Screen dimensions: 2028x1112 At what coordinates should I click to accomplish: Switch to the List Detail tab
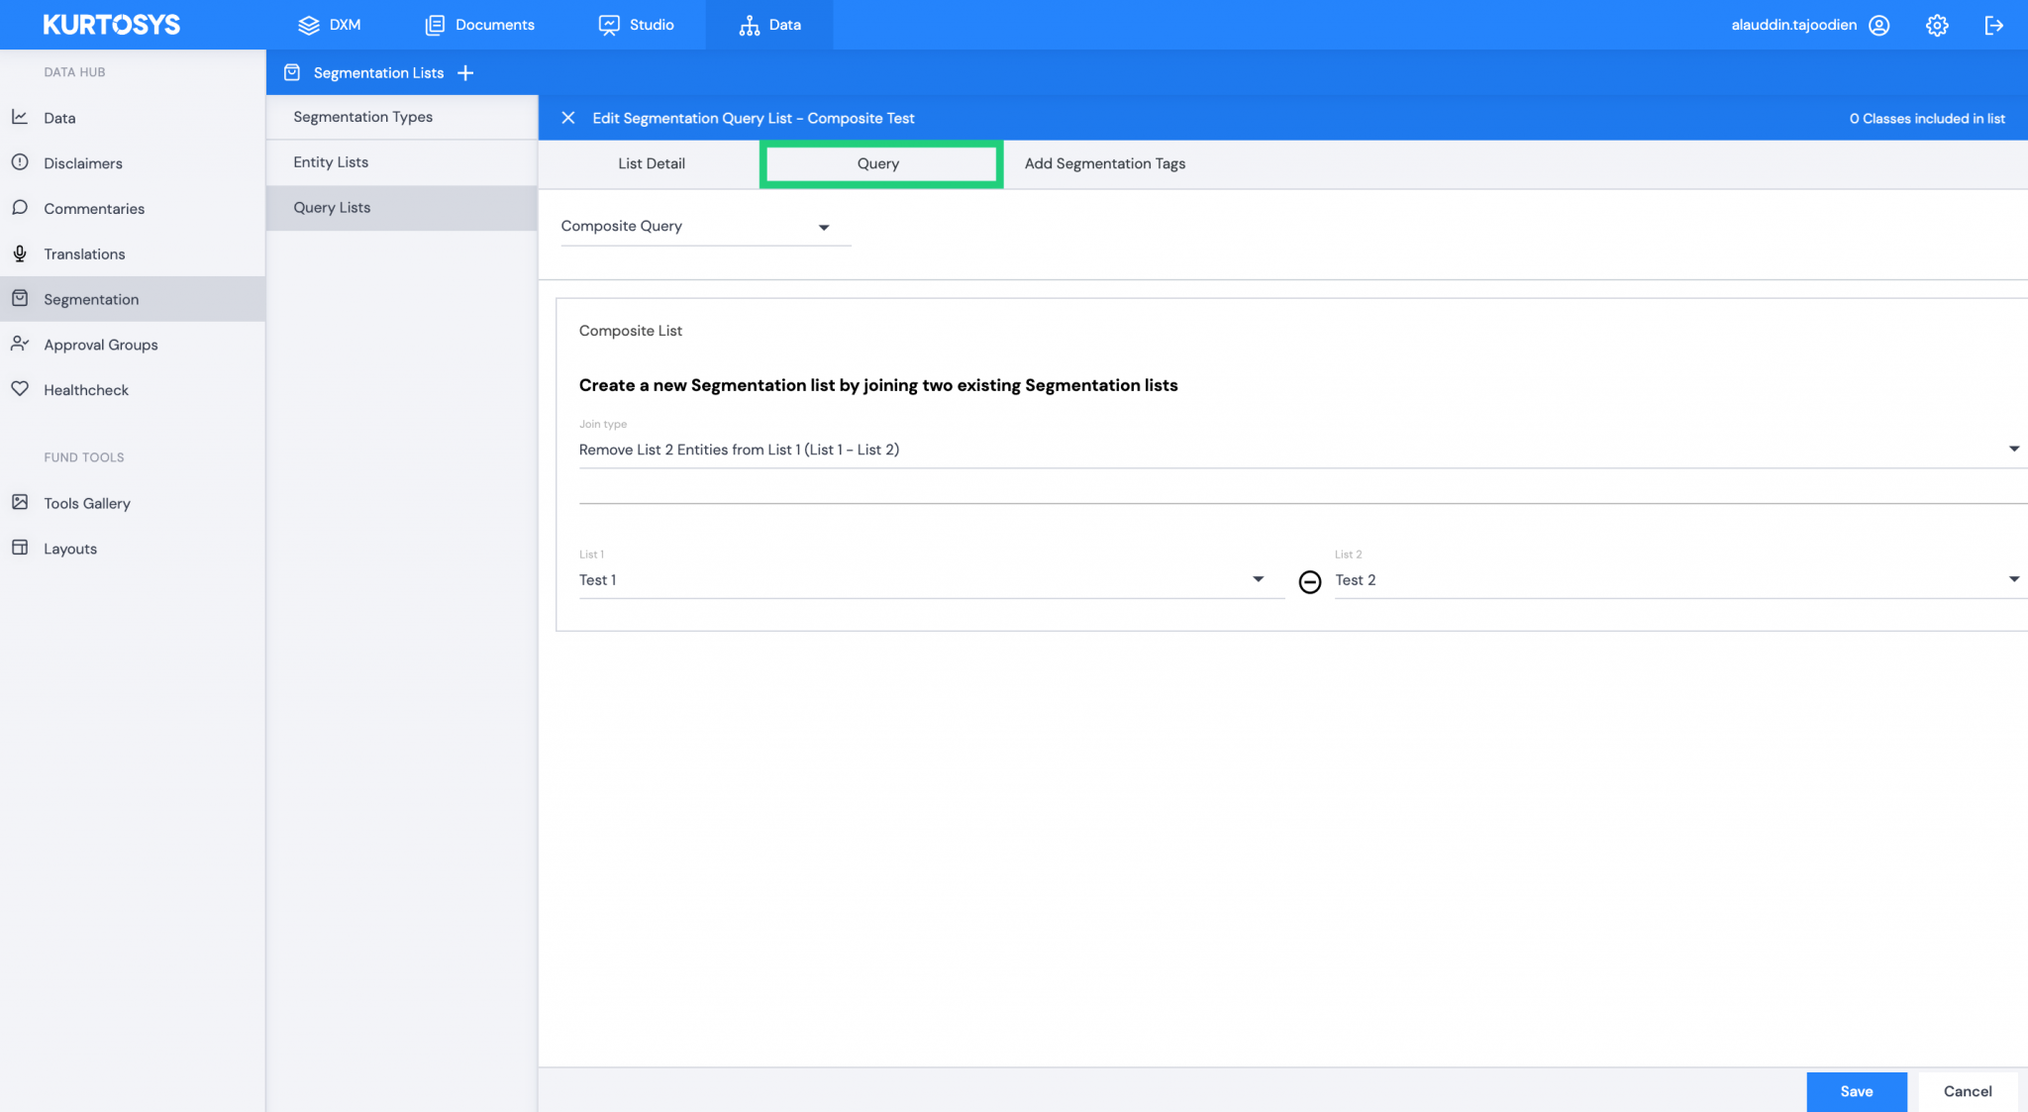click(651, 163)
